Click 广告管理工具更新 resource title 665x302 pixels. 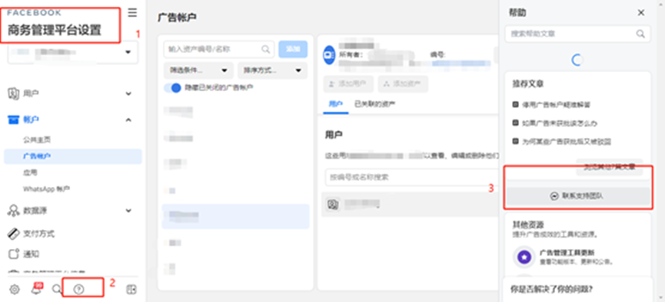[567, 252]
